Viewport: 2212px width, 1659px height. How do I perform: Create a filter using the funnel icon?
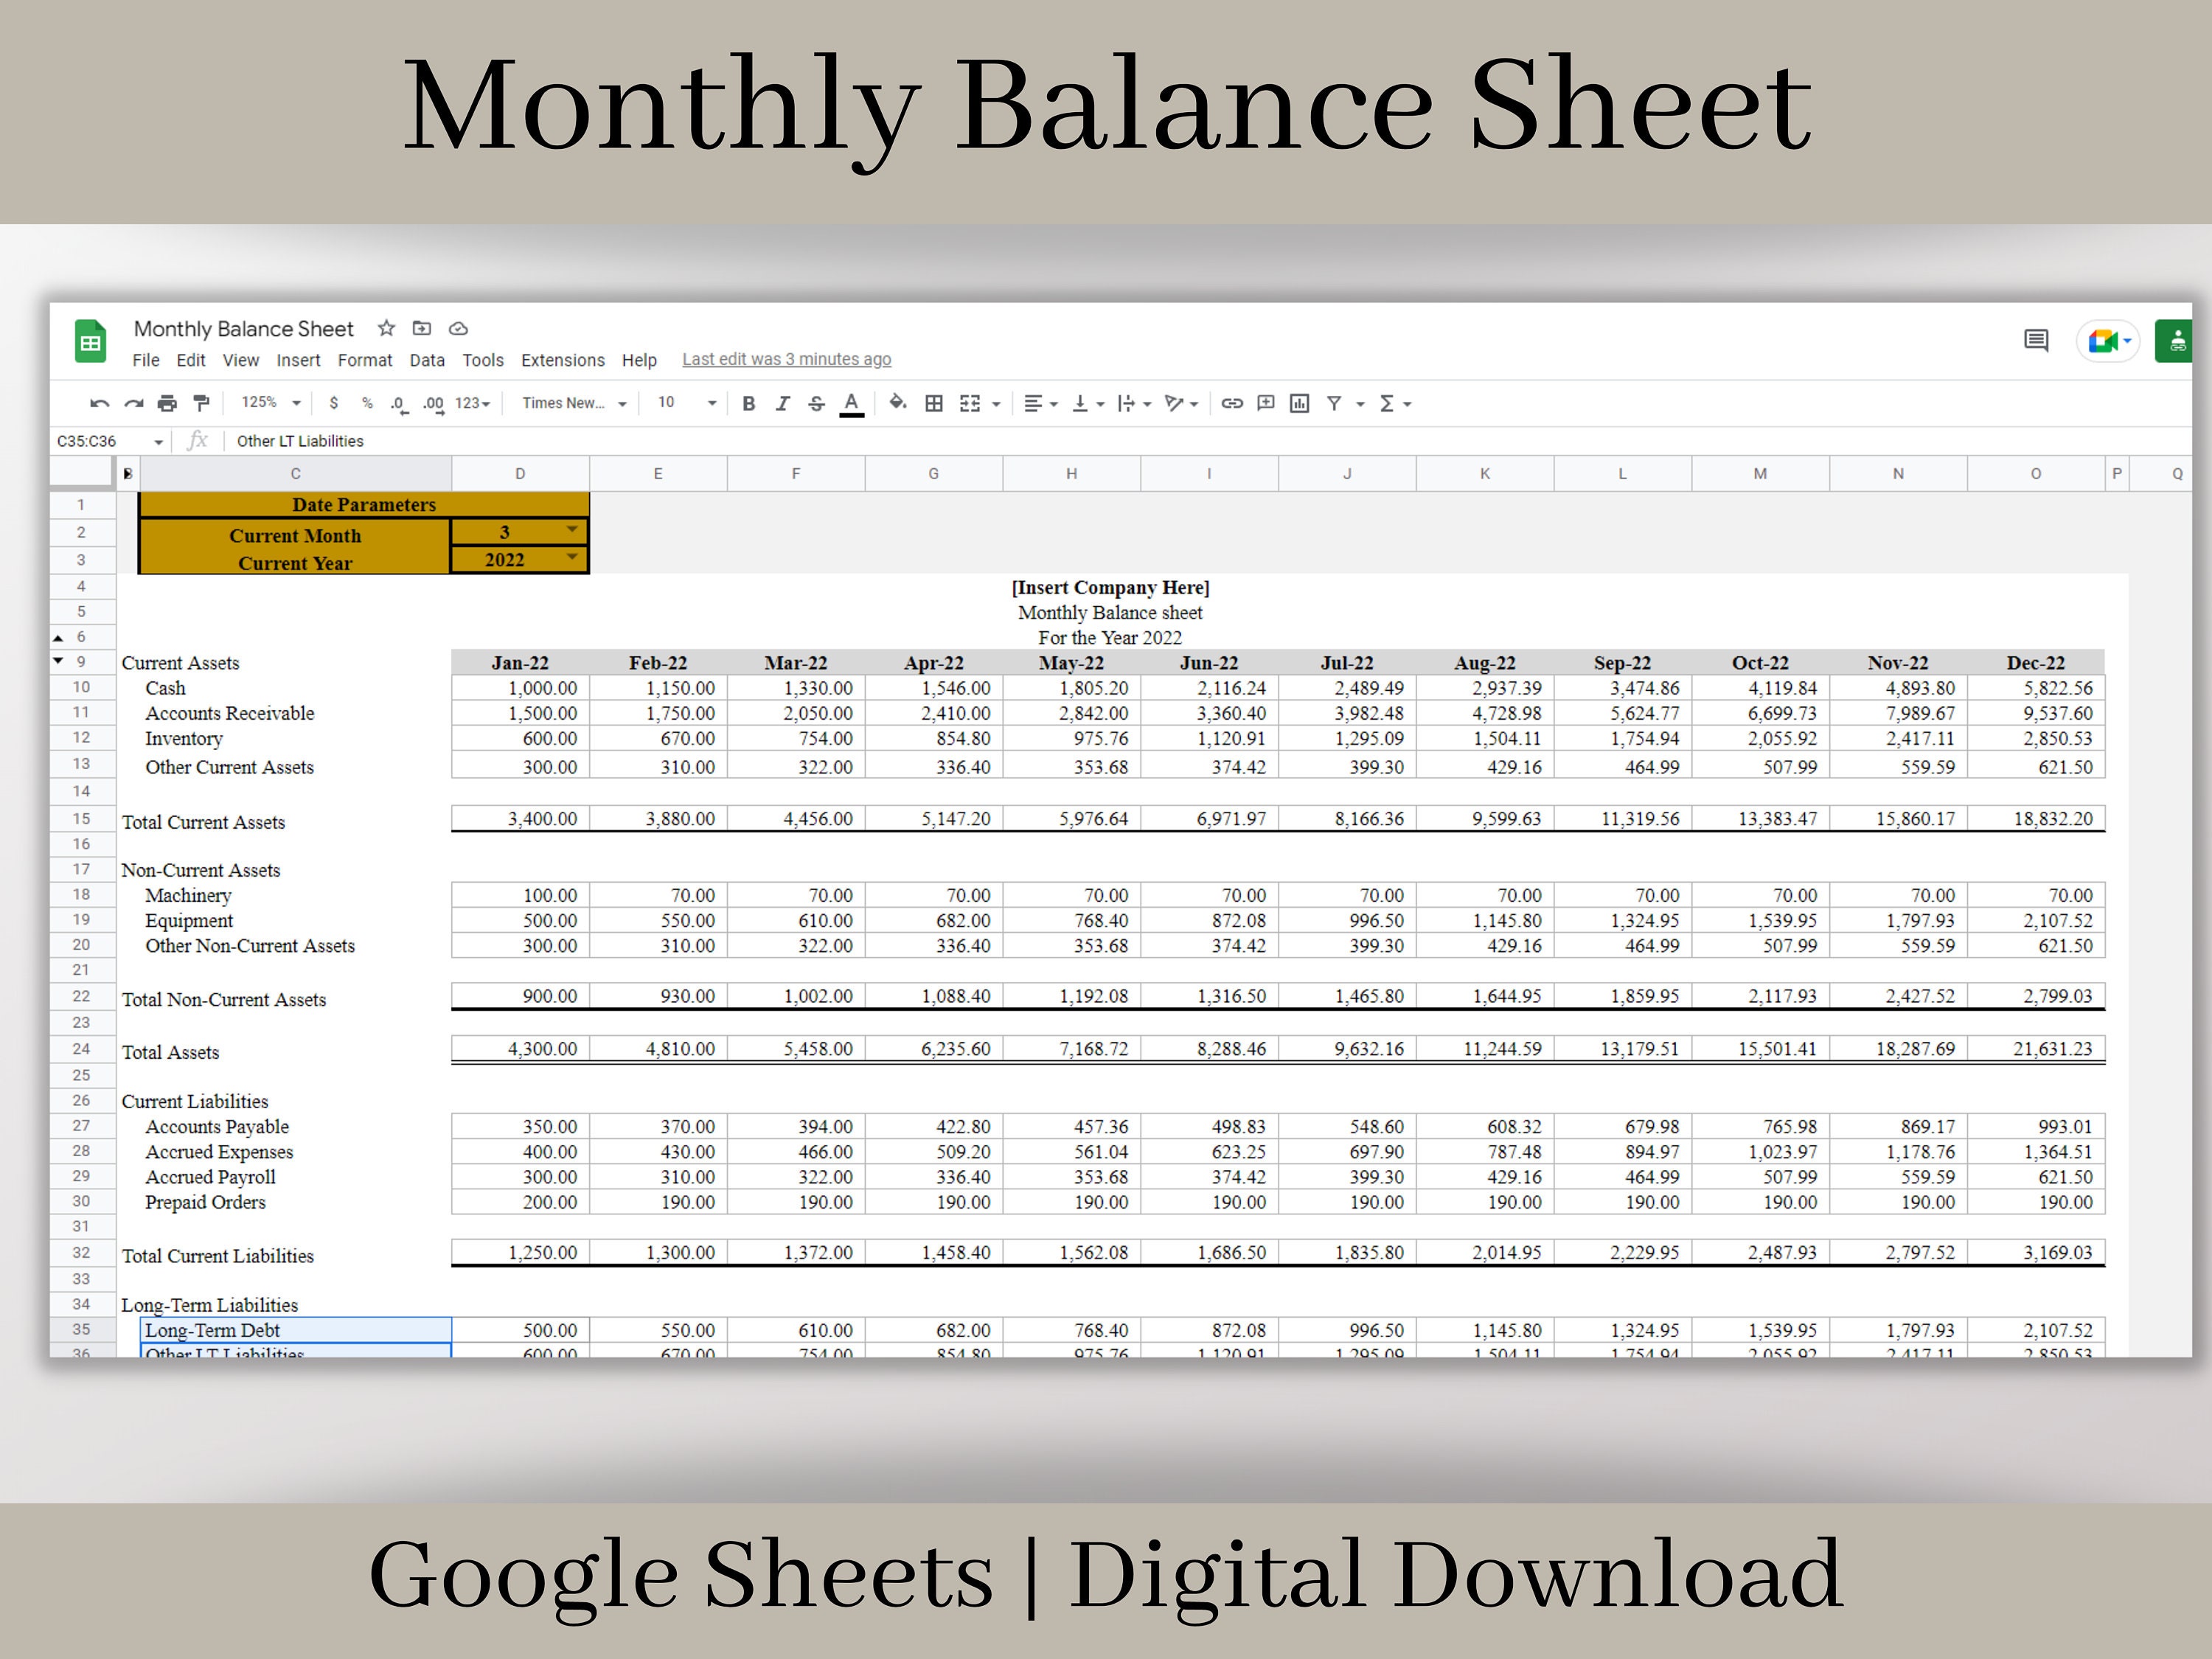pos(1337,403)
